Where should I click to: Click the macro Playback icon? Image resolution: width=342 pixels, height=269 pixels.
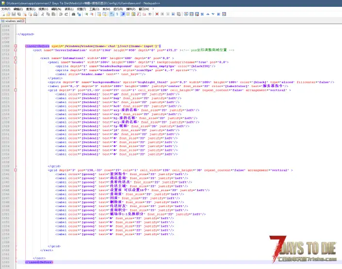click(168, 14)
